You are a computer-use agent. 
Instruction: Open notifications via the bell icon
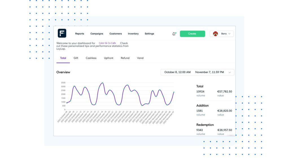(173, 33)
